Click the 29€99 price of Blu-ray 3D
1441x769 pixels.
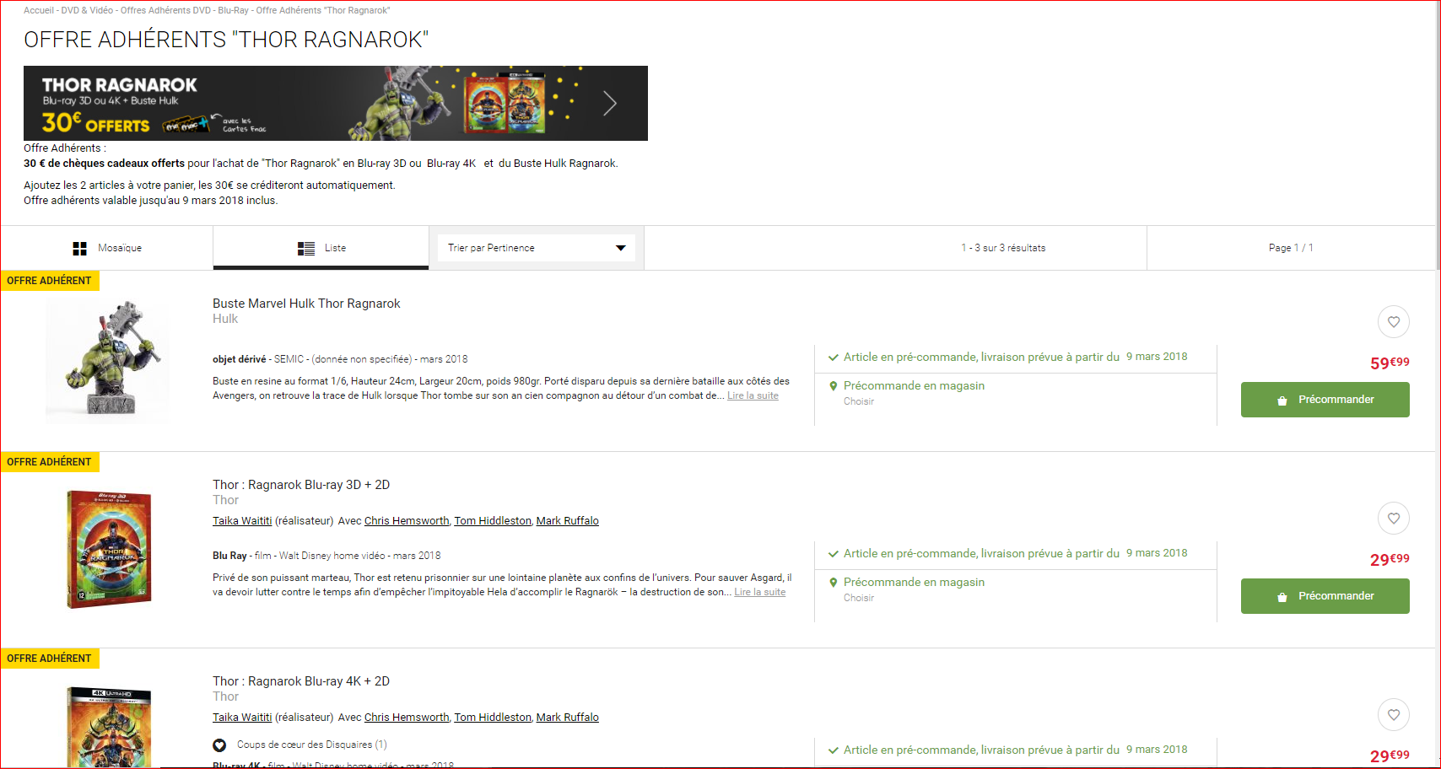tap(1390, 559)
